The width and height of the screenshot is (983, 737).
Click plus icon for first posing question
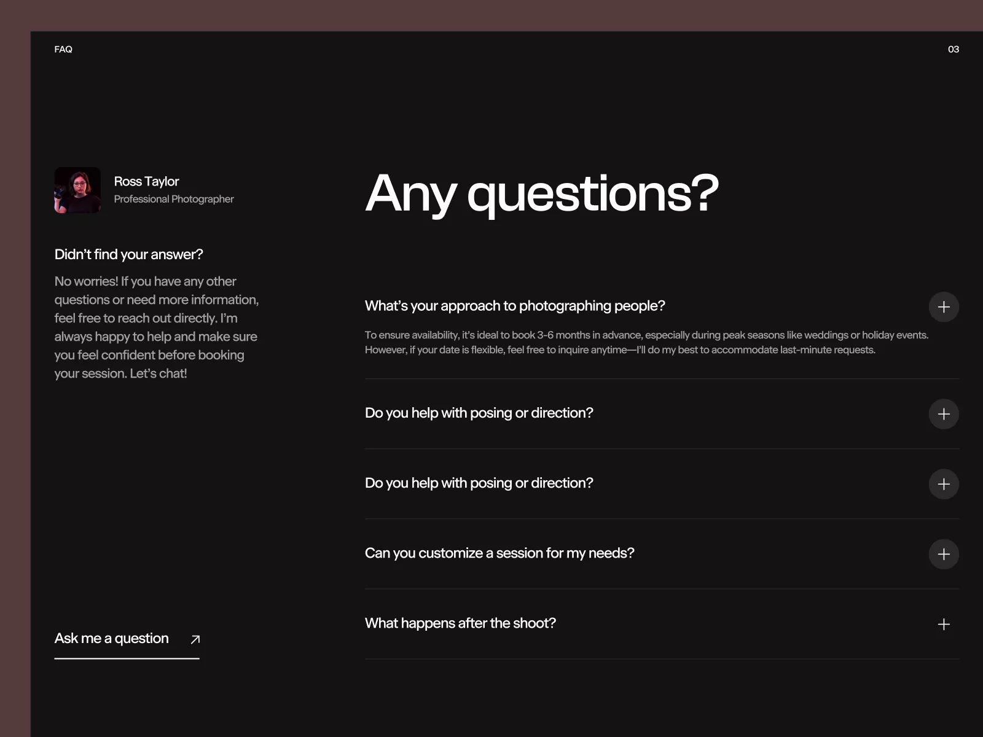coord(944,414)
